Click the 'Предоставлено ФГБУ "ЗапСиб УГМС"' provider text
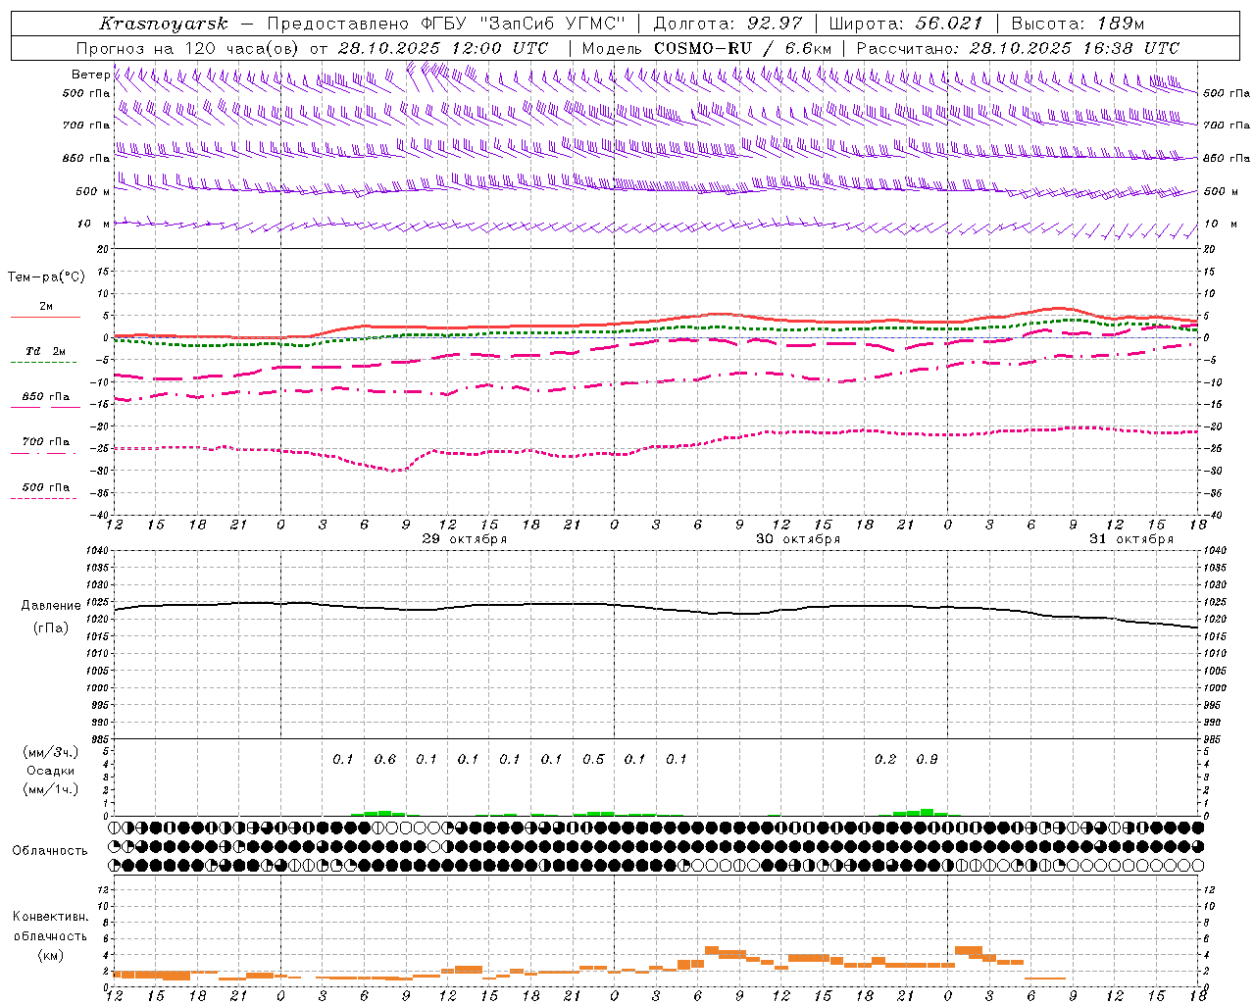 (x=447, y=24)
